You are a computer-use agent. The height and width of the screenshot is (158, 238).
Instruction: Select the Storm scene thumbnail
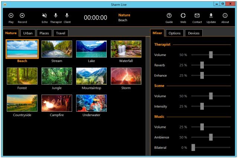126,76
